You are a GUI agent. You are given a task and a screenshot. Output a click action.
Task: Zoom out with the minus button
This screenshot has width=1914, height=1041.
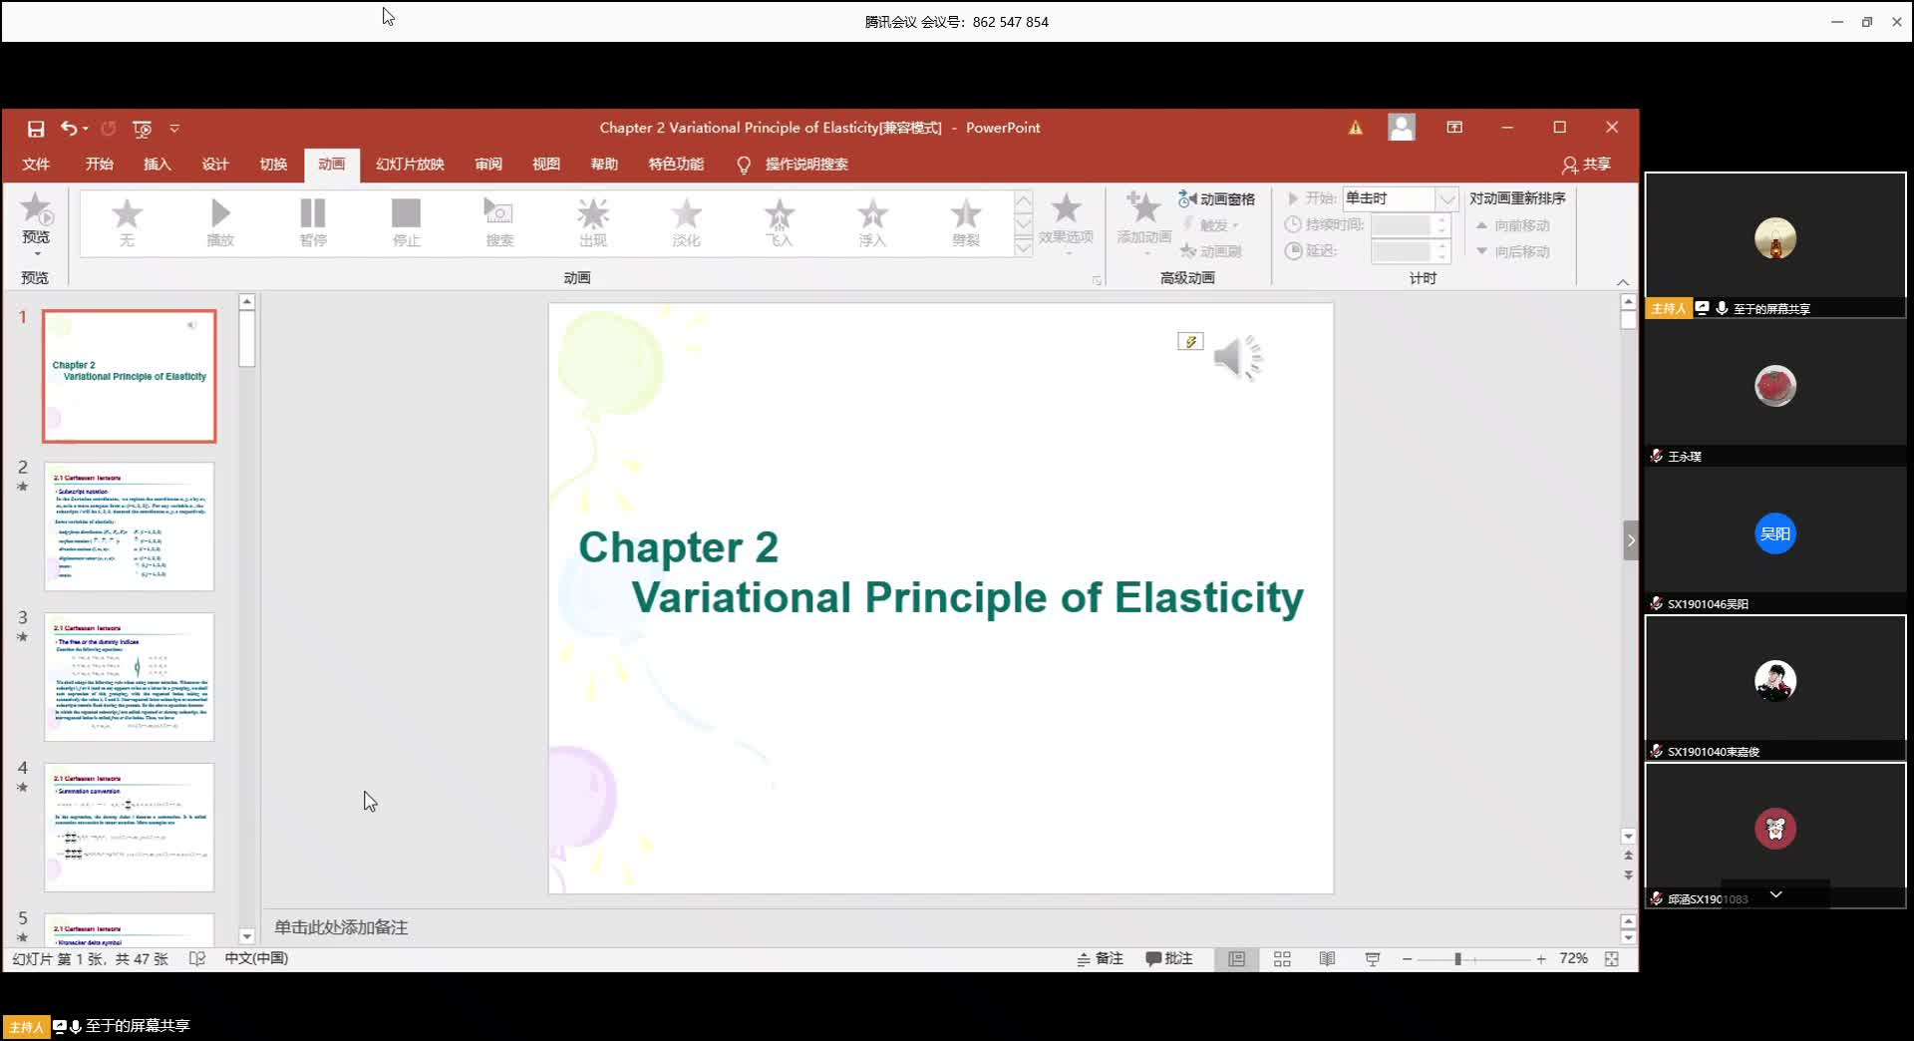click(1407, 959)
